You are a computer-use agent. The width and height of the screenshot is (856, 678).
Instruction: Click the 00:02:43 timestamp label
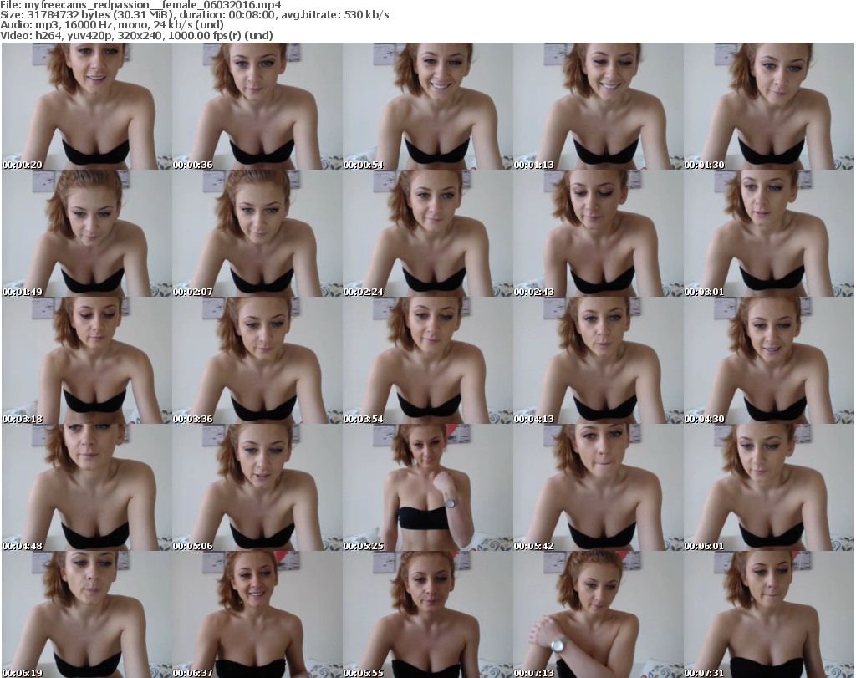point(534,292)
